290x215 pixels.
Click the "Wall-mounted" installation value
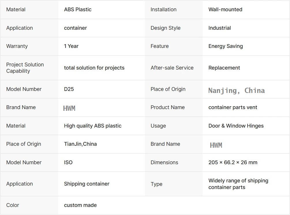point(225,10)
